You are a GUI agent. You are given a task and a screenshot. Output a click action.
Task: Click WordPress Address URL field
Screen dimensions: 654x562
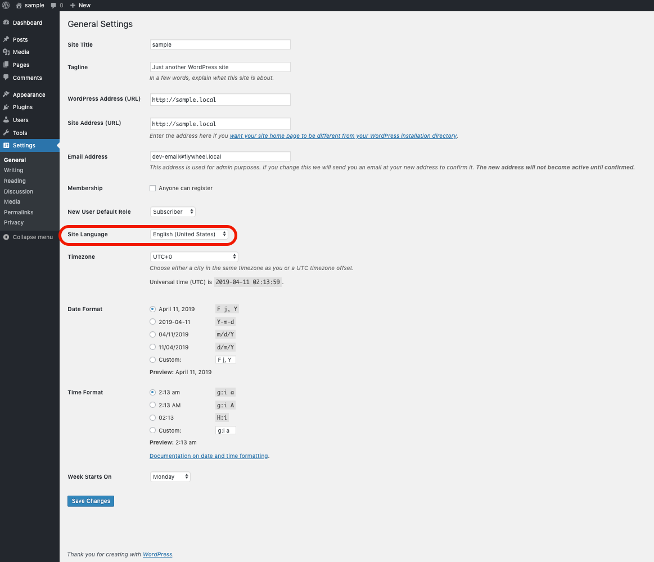220,100
